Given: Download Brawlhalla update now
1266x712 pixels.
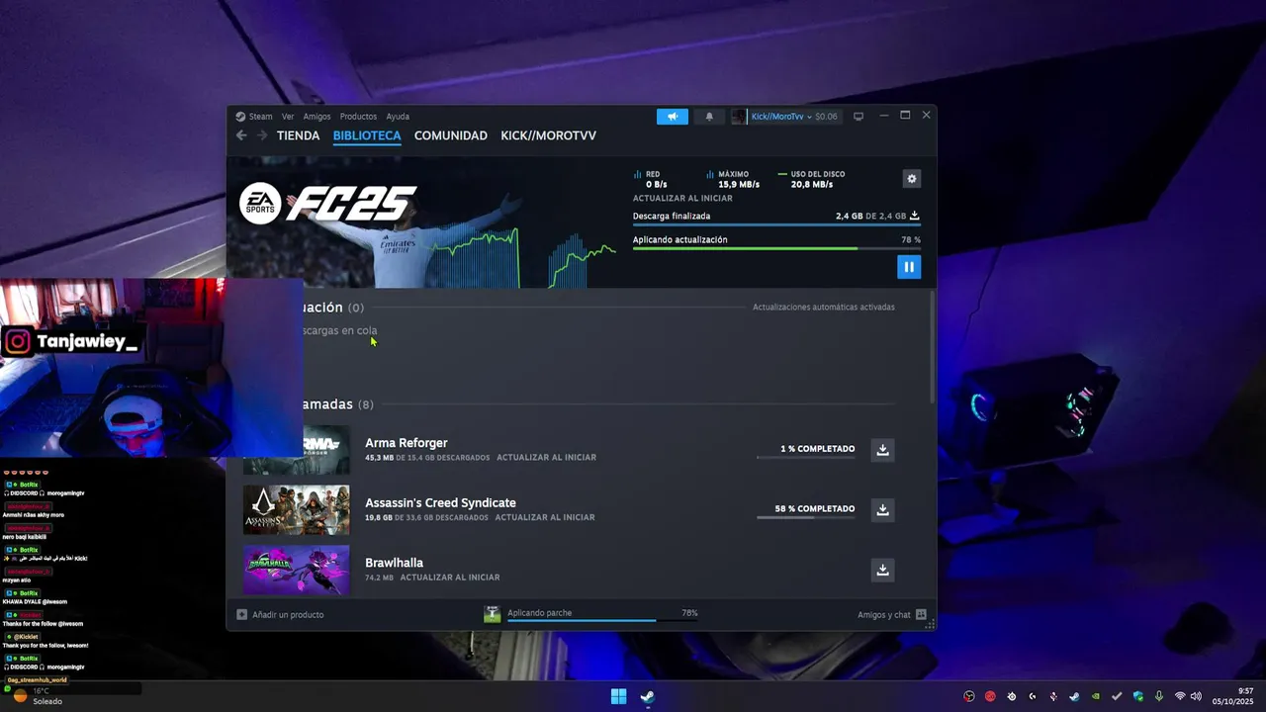Looking at the screenshot, I should click(x=883, y=570).
